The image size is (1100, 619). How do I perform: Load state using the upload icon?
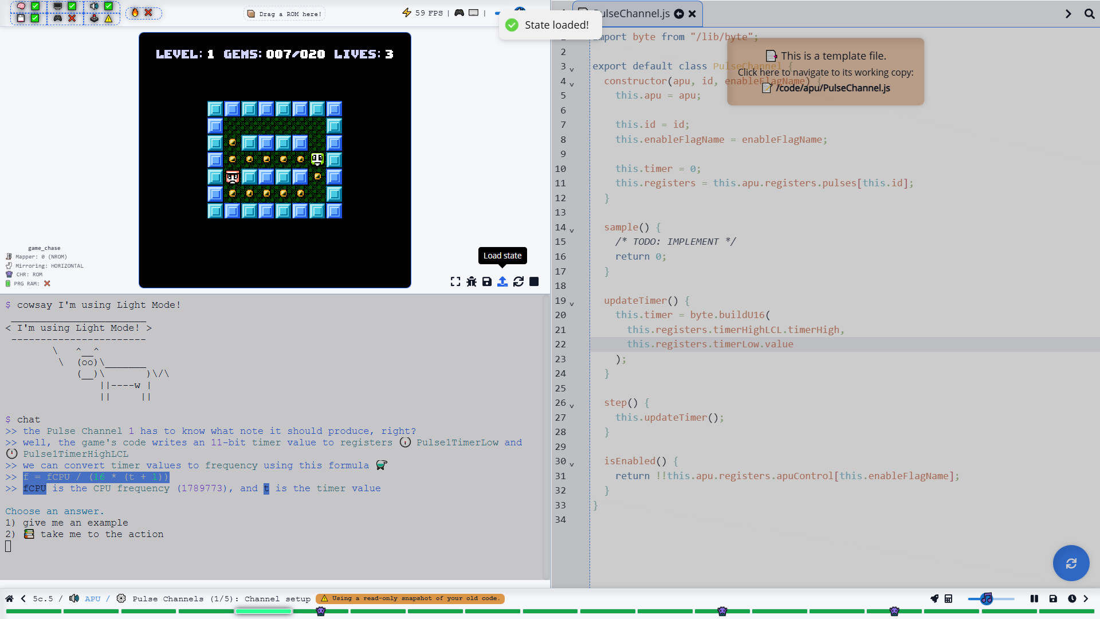[x=502, y=282]
